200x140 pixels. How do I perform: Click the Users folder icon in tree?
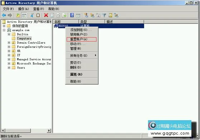click(14, 67)
